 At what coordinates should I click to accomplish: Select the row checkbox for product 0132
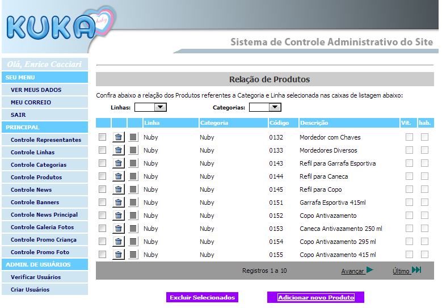102,137
